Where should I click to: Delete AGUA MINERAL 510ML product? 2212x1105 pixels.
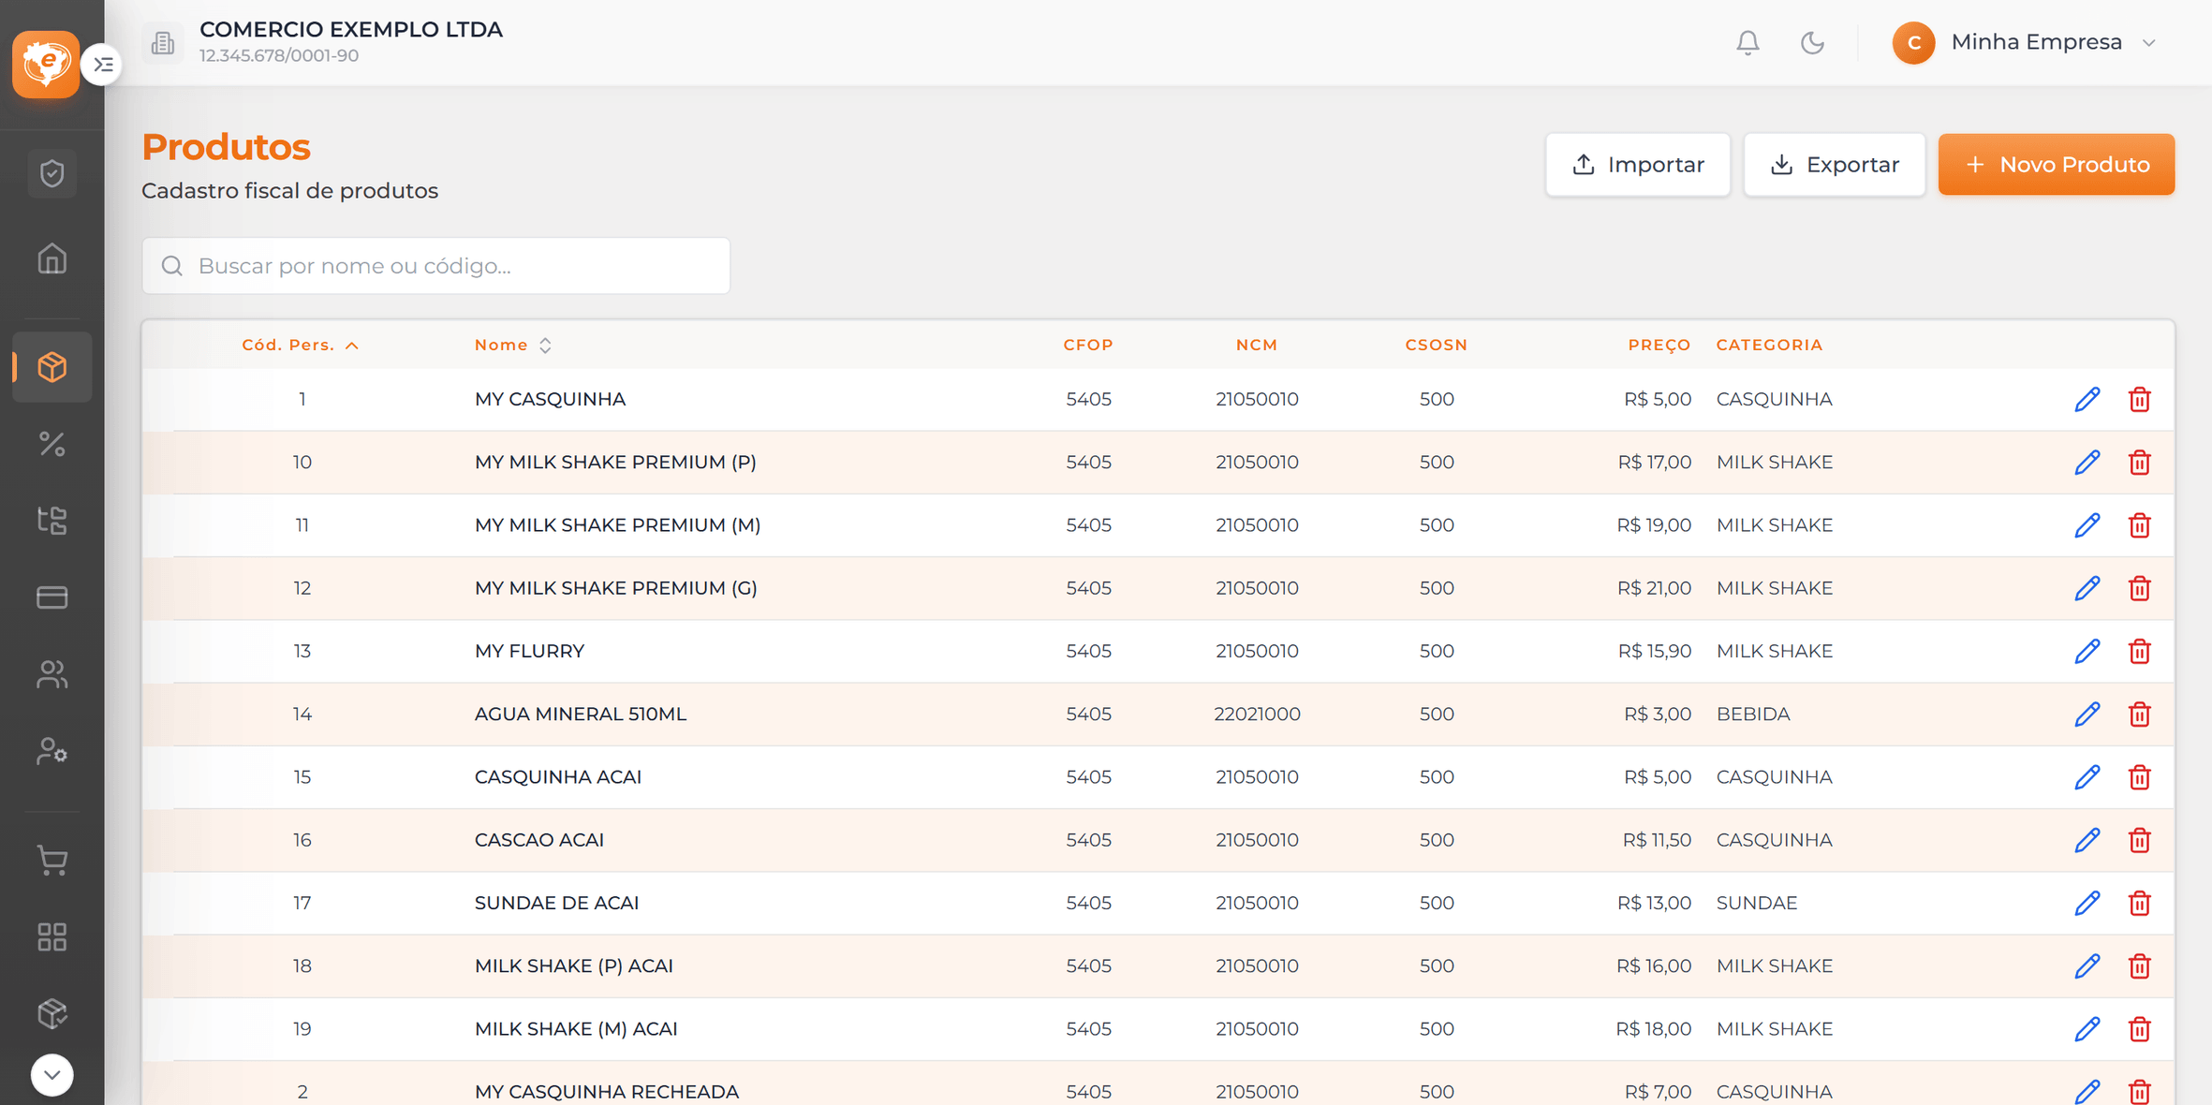click(2140, 715)
